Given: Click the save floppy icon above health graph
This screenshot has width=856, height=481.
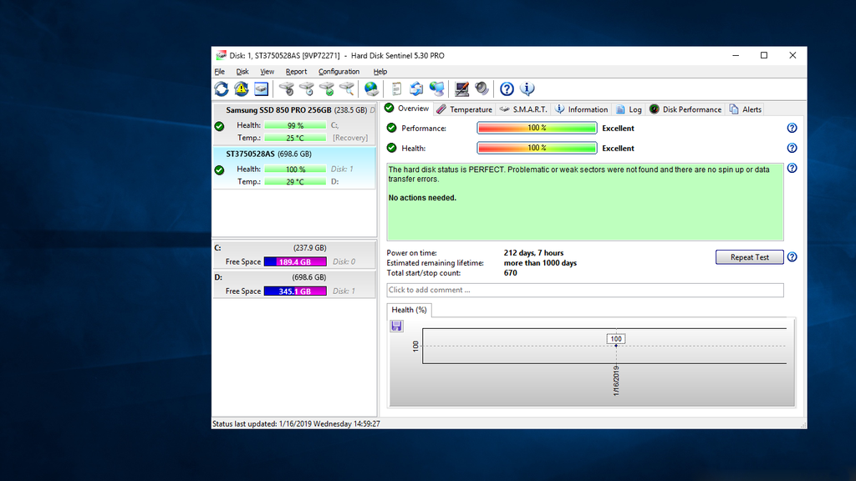Looking at the screenshot, I should (396, 326).
